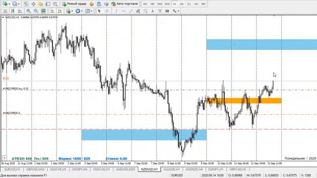
Task: Switch to M5 timeframe
Action: (x=152, y=4)
